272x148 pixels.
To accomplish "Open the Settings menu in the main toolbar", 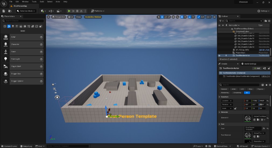I will [263, 11].
